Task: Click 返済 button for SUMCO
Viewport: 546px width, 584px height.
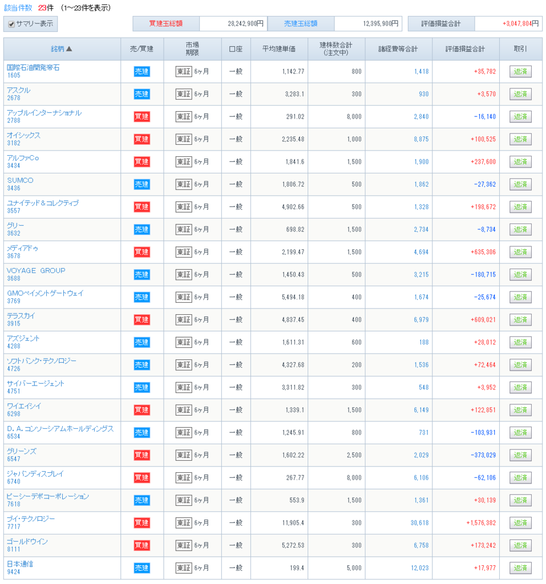Action: tap(520, 184)
